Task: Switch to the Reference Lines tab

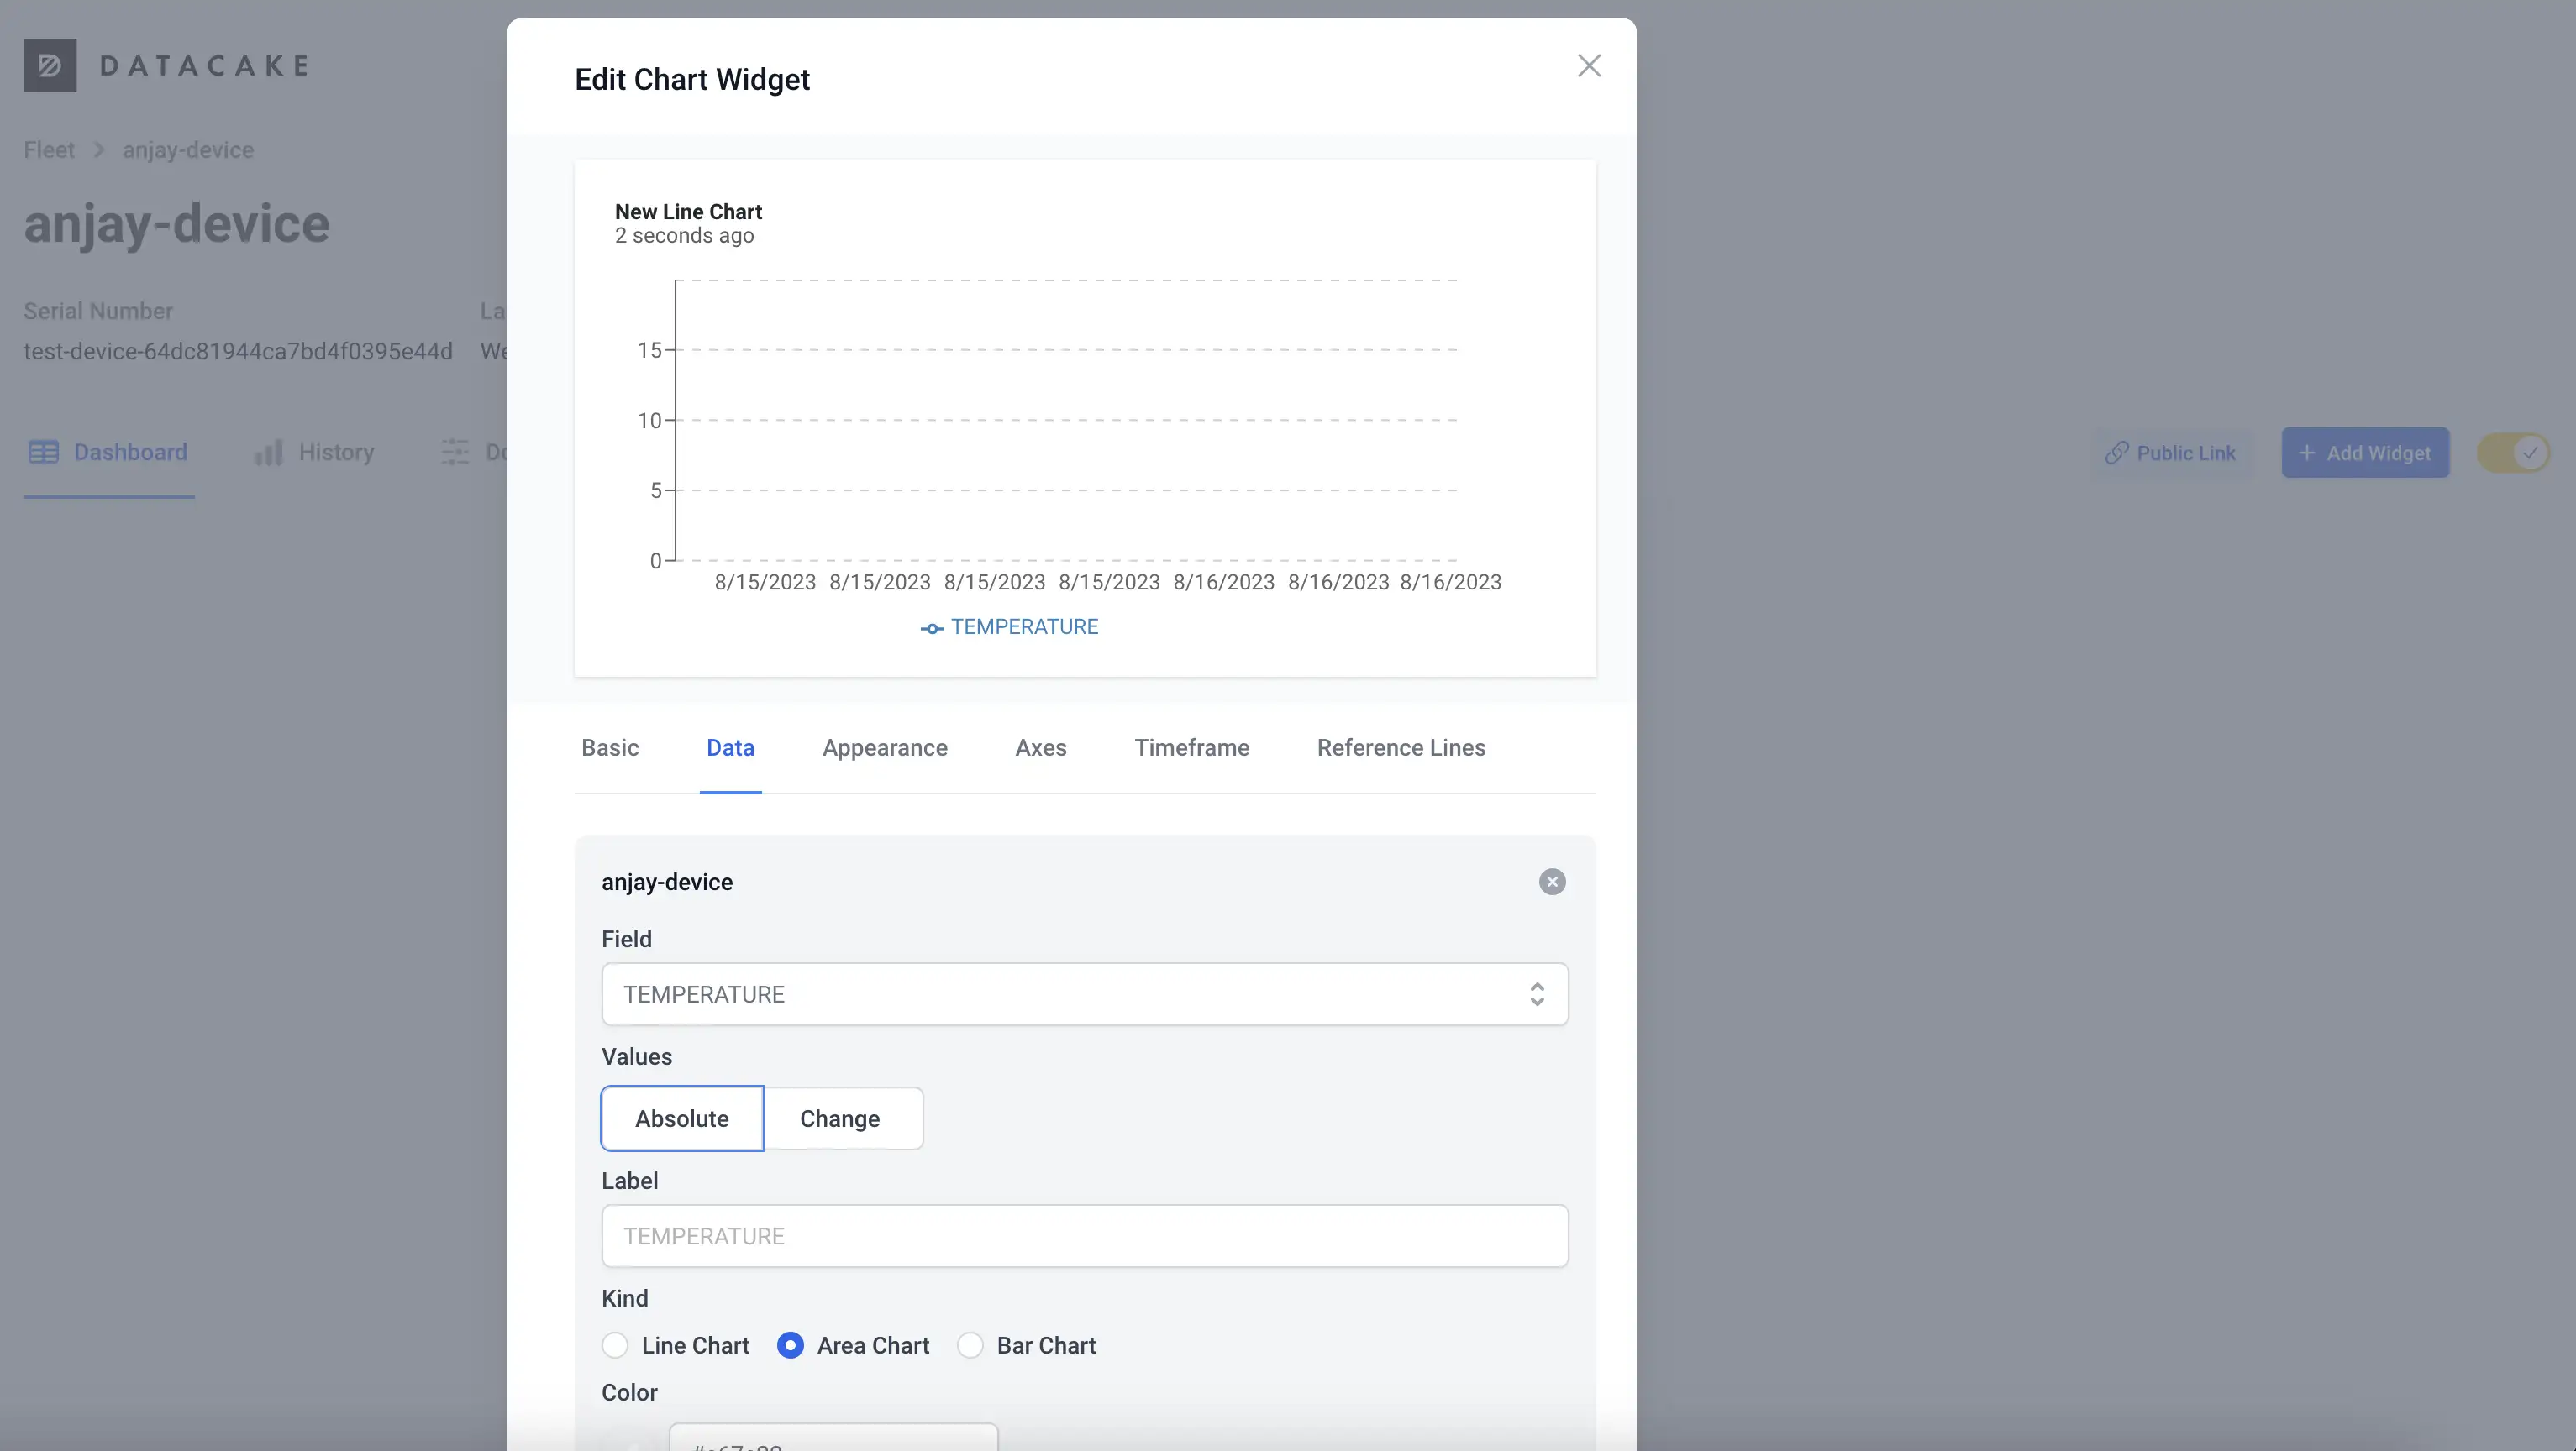Action: pos(1401,747)
